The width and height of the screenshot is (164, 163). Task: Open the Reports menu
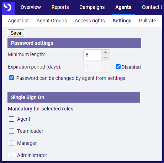(60, 7)
